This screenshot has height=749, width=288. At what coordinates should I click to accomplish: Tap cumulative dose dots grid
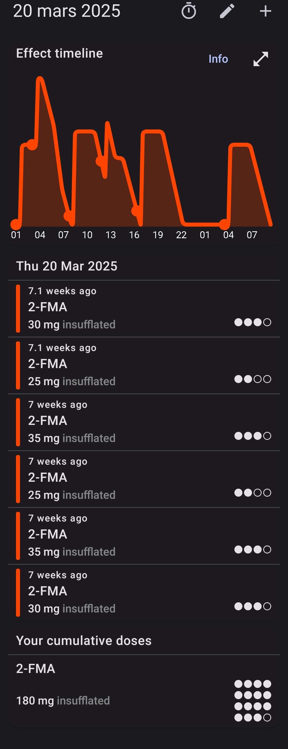253,700
